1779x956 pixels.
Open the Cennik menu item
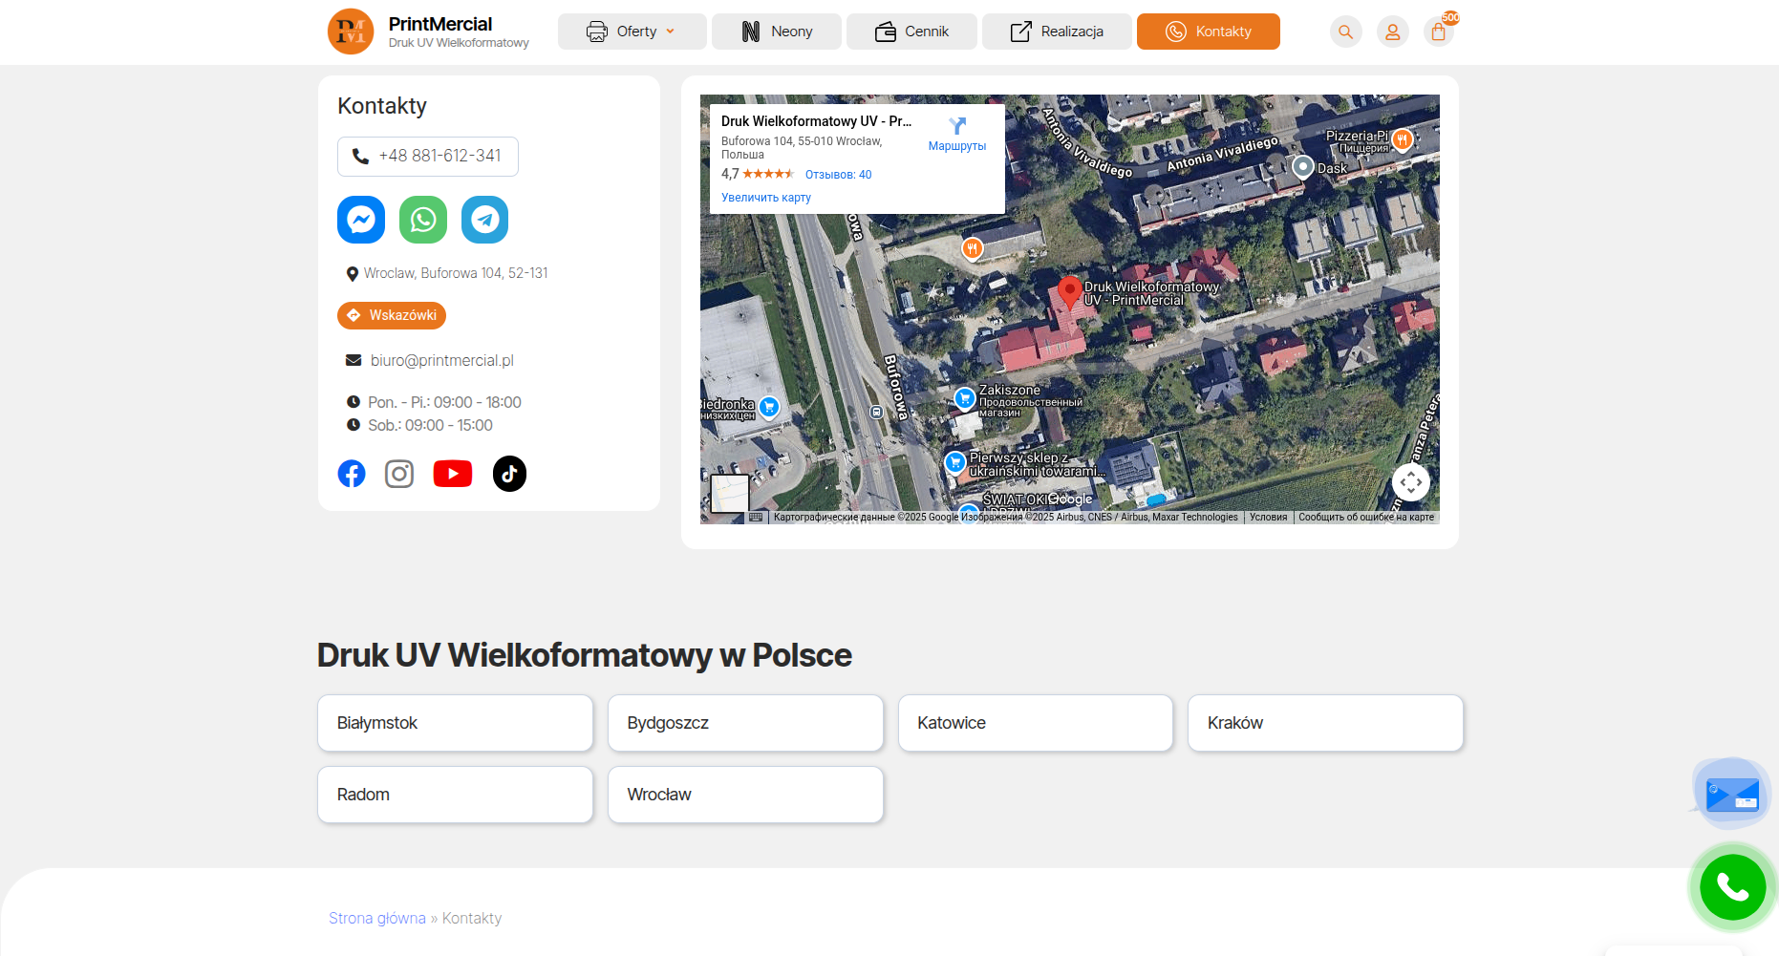click(911, 32)
